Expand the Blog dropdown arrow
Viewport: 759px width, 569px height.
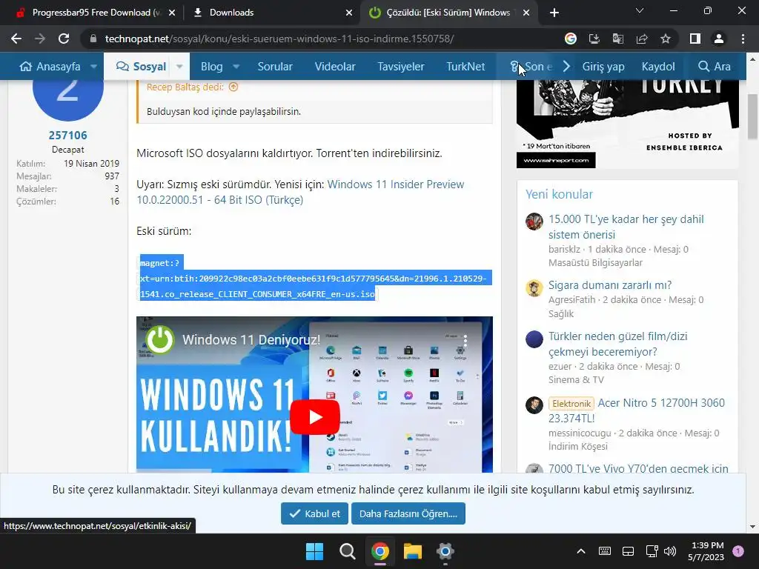pos(236,66)
